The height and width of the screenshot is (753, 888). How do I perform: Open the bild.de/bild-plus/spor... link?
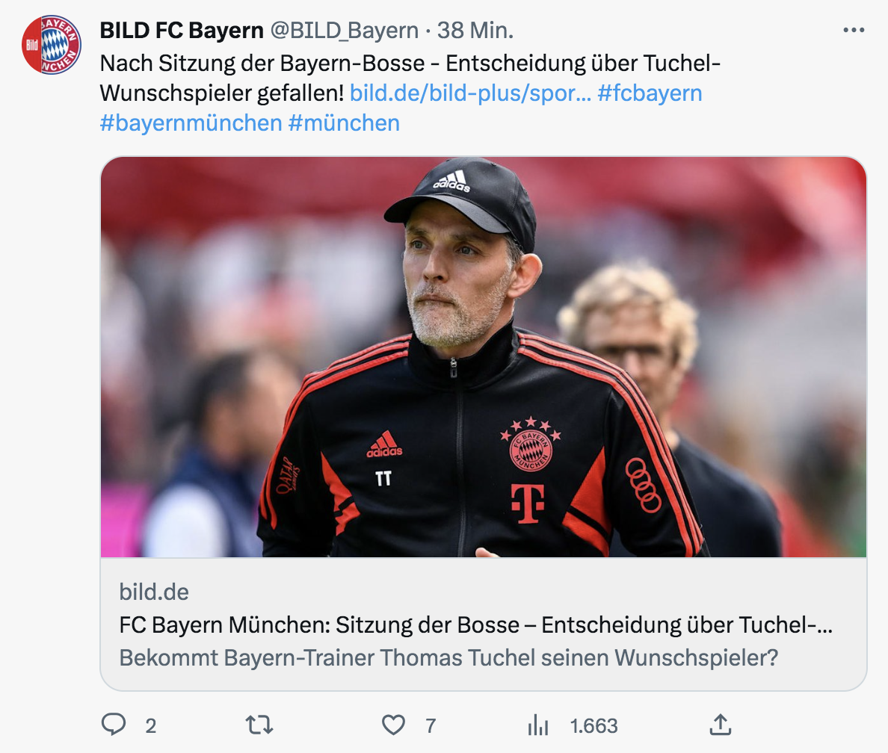point(470,93)
